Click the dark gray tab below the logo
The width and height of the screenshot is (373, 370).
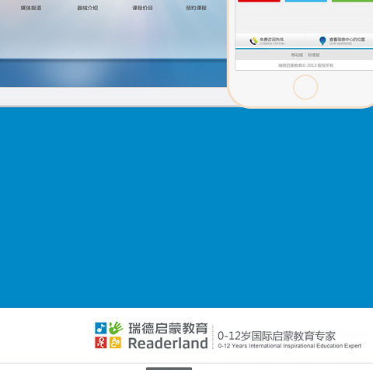169,368
